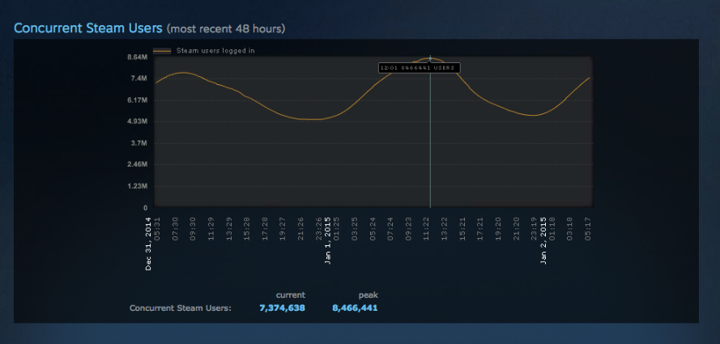
Task: Click the 17:21 time axis label
Action: coord(480,228)
